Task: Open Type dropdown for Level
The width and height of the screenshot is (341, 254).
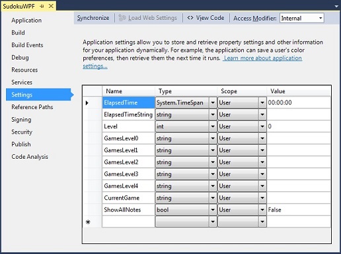Action: pos(213,126)
